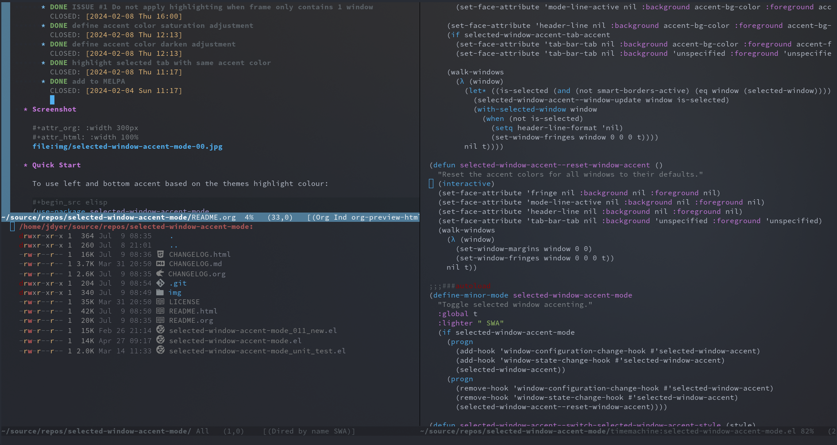Open the .git directory
This screenshot has width=837, height=445.
(177, 283)
